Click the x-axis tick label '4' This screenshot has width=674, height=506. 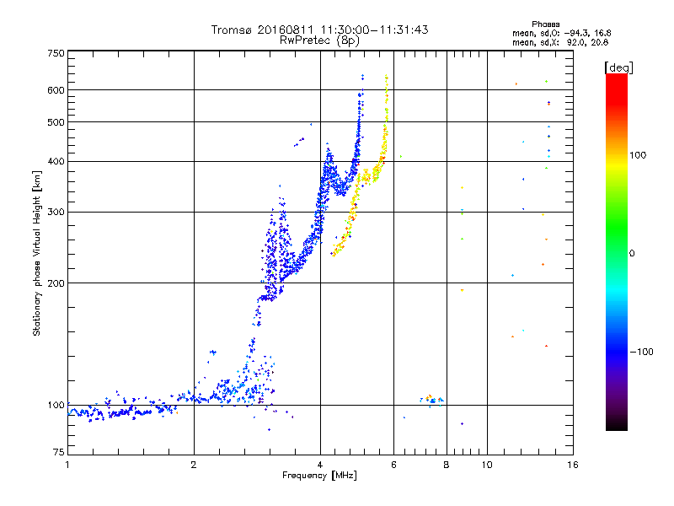(320, 465)
